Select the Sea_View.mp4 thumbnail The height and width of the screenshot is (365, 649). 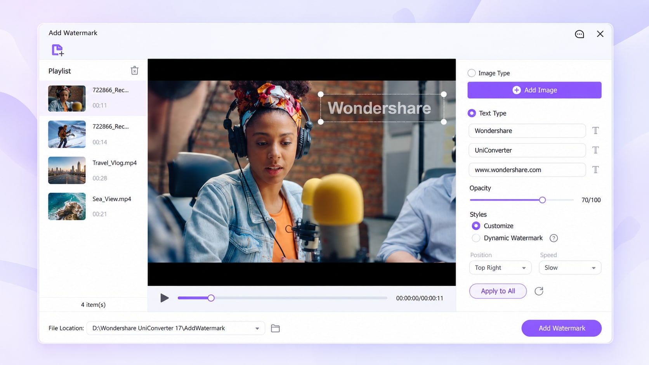(x=67, y=206)
